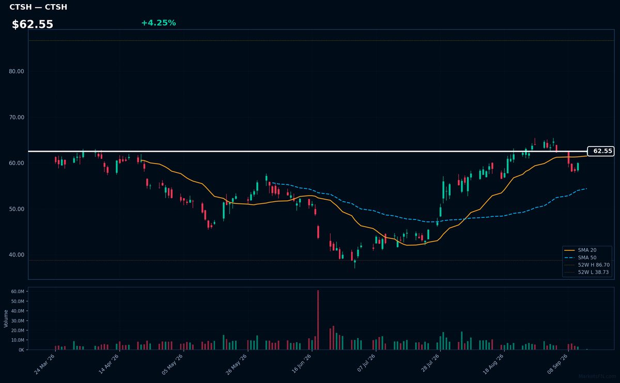Image resolution: width=620 pixels, height=383 pixels.
Task: Click the 28 Jul '26 date label
Action: point(429,364)
